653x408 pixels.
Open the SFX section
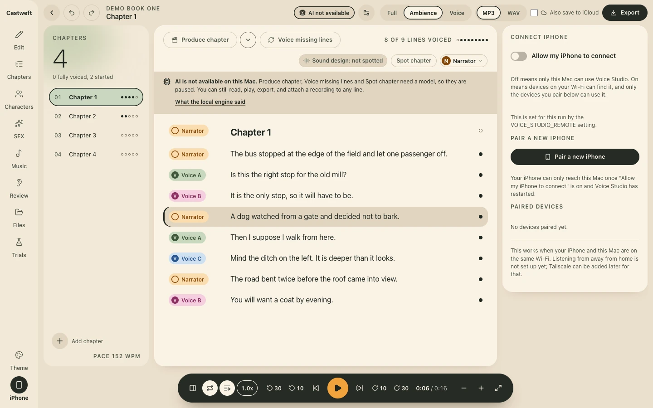click(19, 129)
